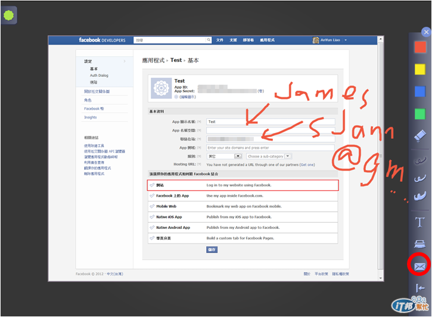Click the help [?] next to Hosting URL

pyautogui.click(x=199, y=164)
